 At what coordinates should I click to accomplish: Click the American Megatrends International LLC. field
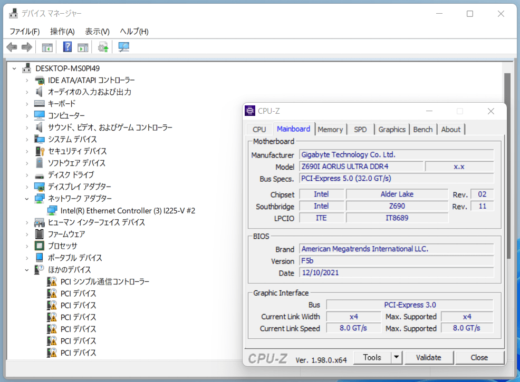coord(397,249)
